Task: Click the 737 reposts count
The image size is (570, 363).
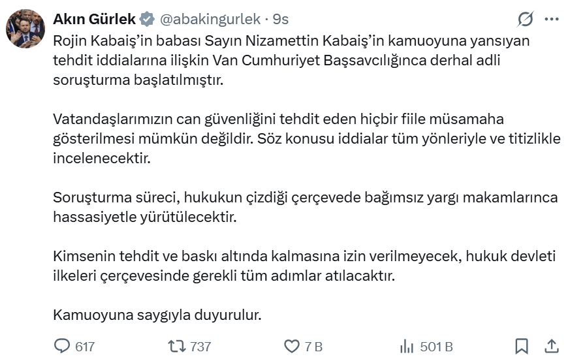Action: 200,347
